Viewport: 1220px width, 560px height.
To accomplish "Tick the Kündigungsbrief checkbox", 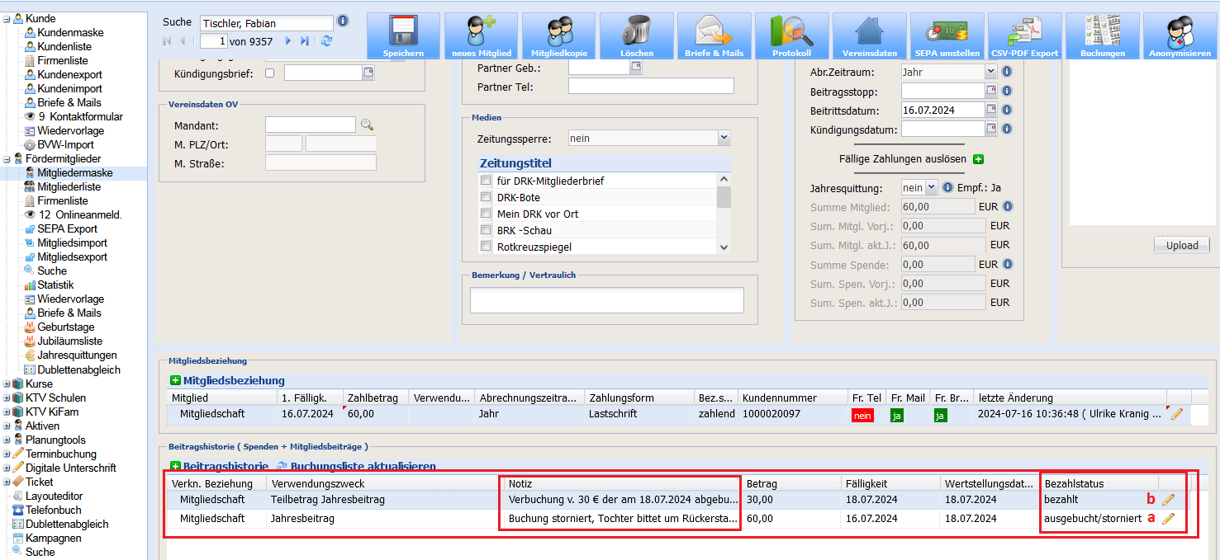I will pos(270,73).
